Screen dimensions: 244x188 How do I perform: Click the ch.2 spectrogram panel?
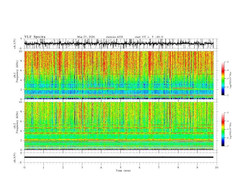119,126
